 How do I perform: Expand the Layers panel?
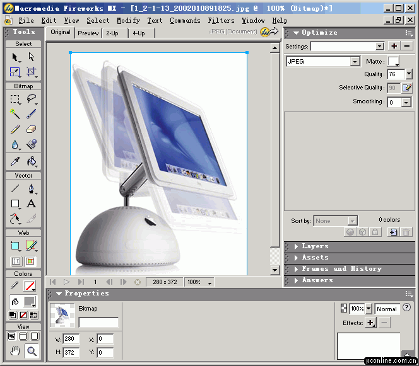[x=314, y=246]
